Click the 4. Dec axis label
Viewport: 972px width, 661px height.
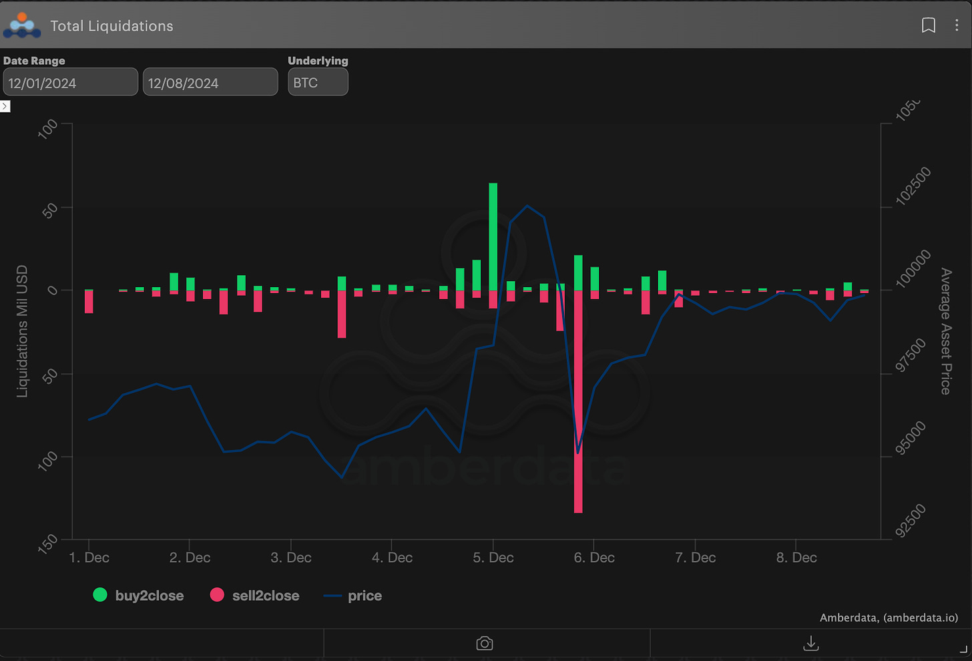(x=392, y=558)
